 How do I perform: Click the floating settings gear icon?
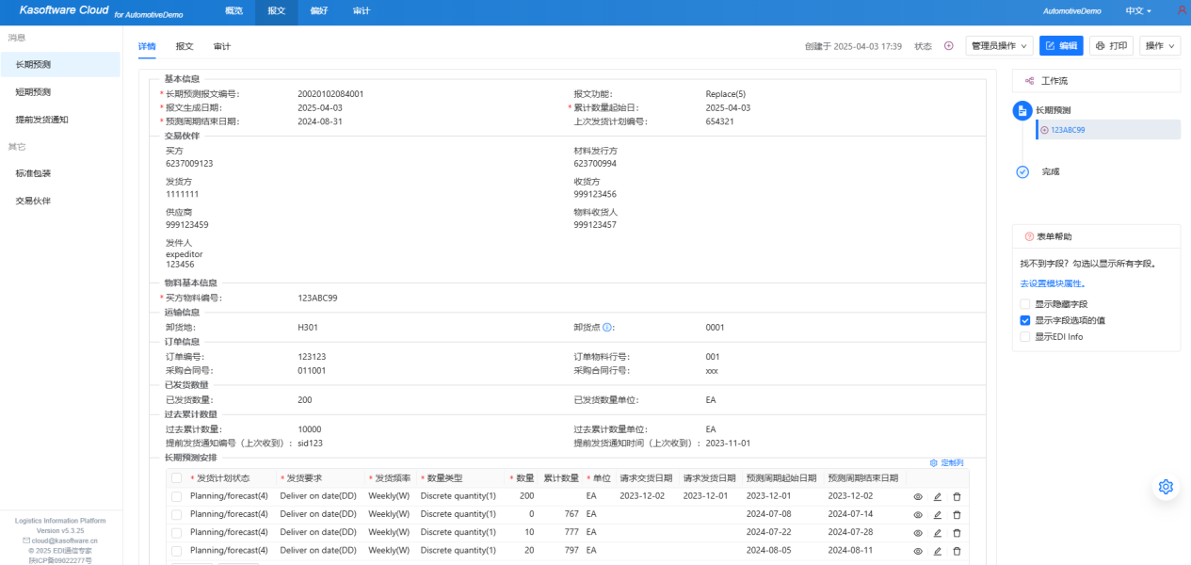click(1166, 487)
